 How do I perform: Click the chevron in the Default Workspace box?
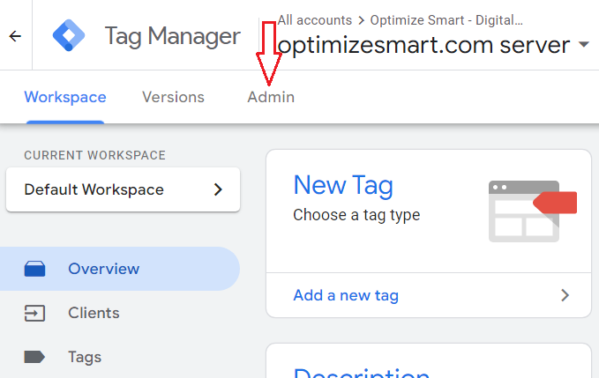point(218,189)
